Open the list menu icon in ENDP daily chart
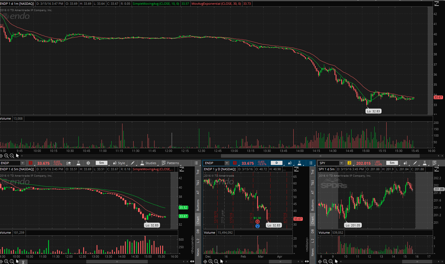This screenshot has width=445, height=264. (311, 163)
